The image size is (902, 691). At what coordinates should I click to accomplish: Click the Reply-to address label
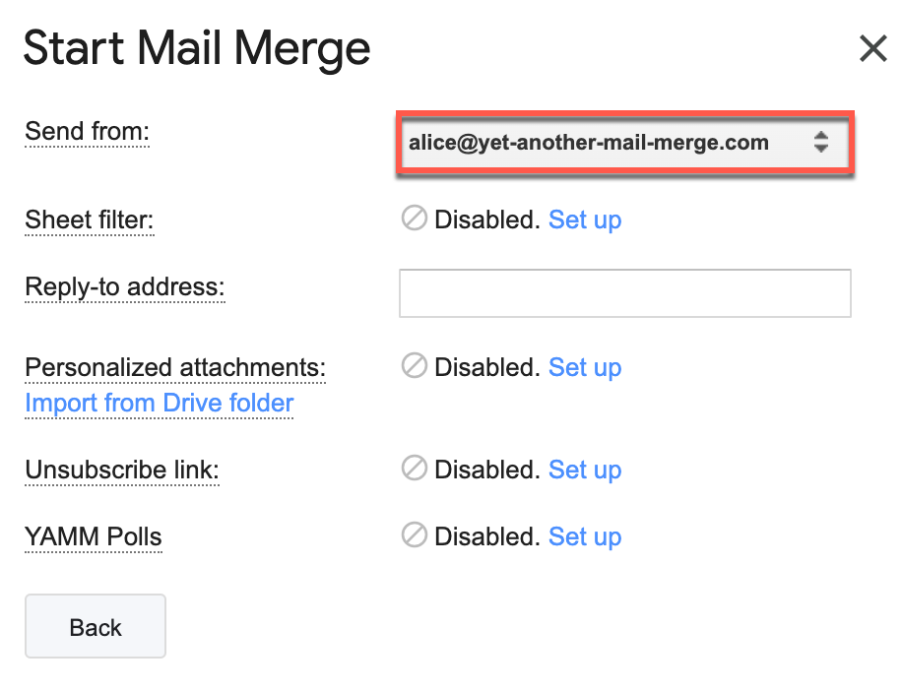125,286
